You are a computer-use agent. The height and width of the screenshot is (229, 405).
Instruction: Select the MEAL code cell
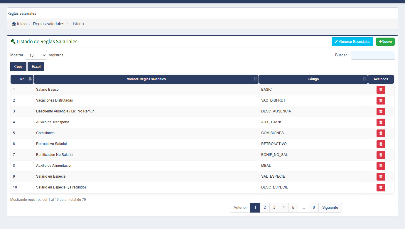coord(313,166)
